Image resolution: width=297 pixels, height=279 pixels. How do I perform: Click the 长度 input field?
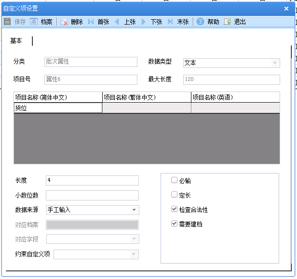pos(92,180)
